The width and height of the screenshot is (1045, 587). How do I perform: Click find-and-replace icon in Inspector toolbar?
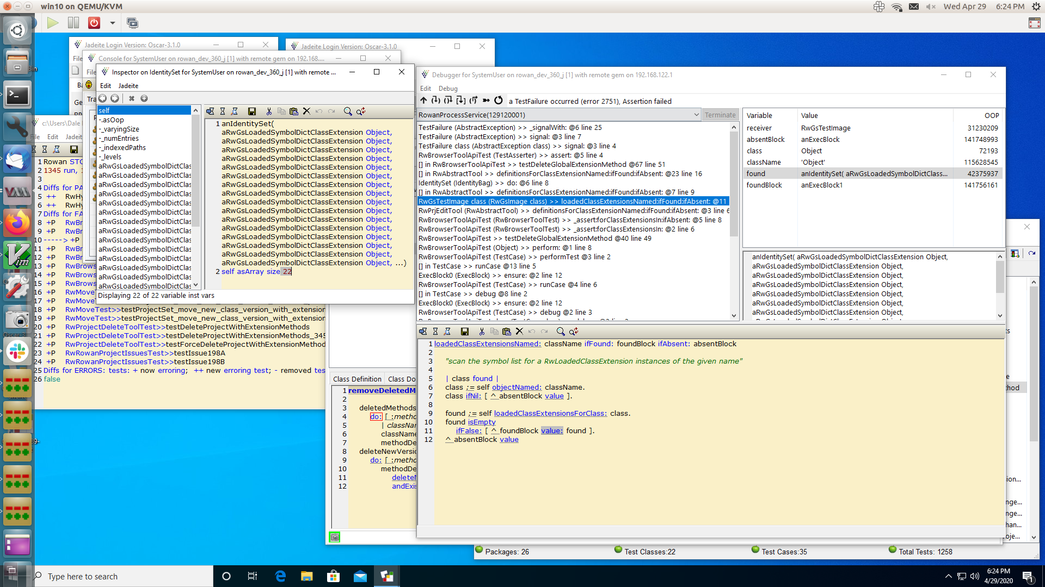point(361,111)
